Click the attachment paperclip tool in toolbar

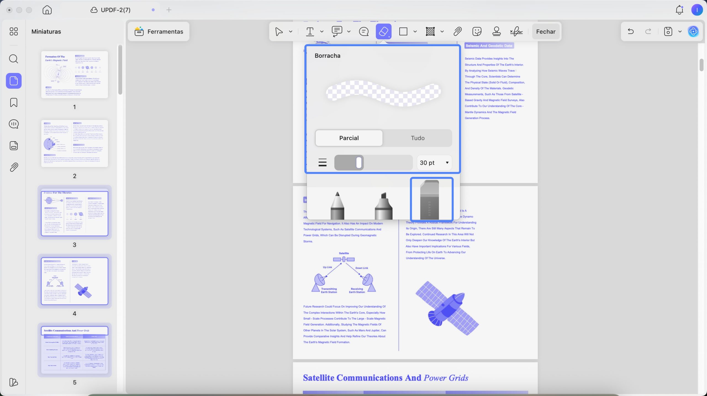click(457, 32)
